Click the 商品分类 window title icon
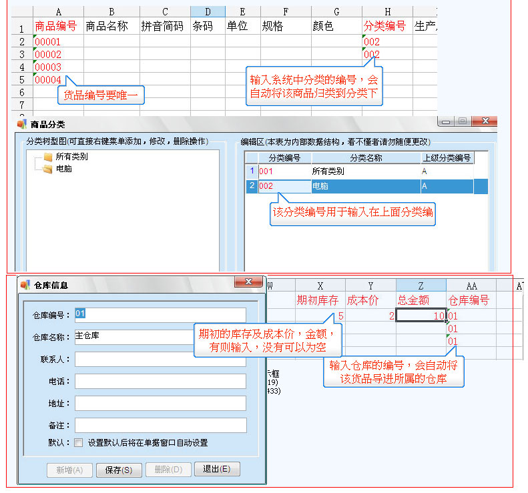Screen dimensions: 528x493 pos(21,123)
